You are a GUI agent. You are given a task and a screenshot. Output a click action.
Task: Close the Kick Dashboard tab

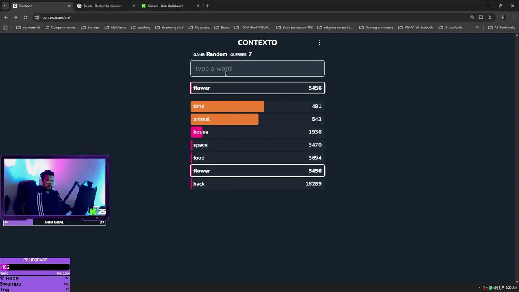(x=198, y=6)
